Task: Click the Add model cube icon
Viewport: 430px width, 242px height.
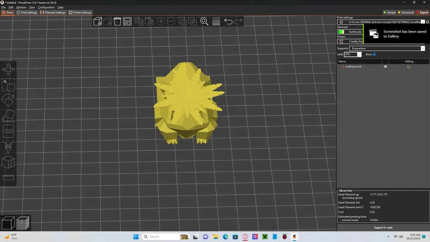Action: pos(98,21)
